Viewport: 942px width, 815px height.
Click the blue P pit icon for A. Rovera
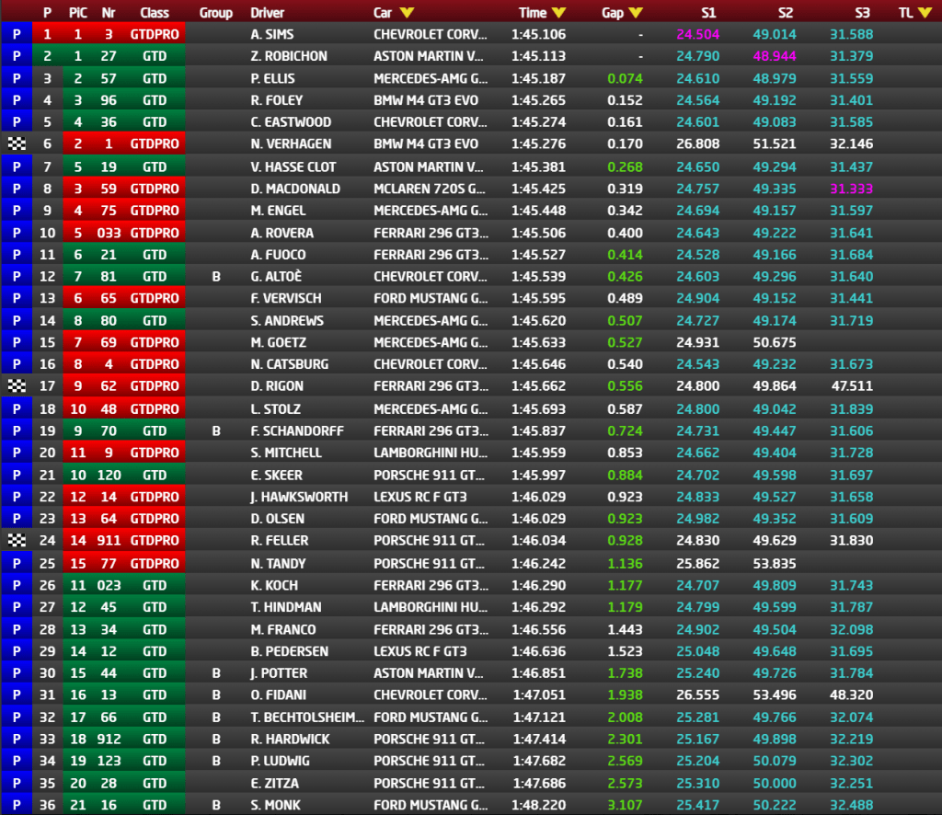17,233
